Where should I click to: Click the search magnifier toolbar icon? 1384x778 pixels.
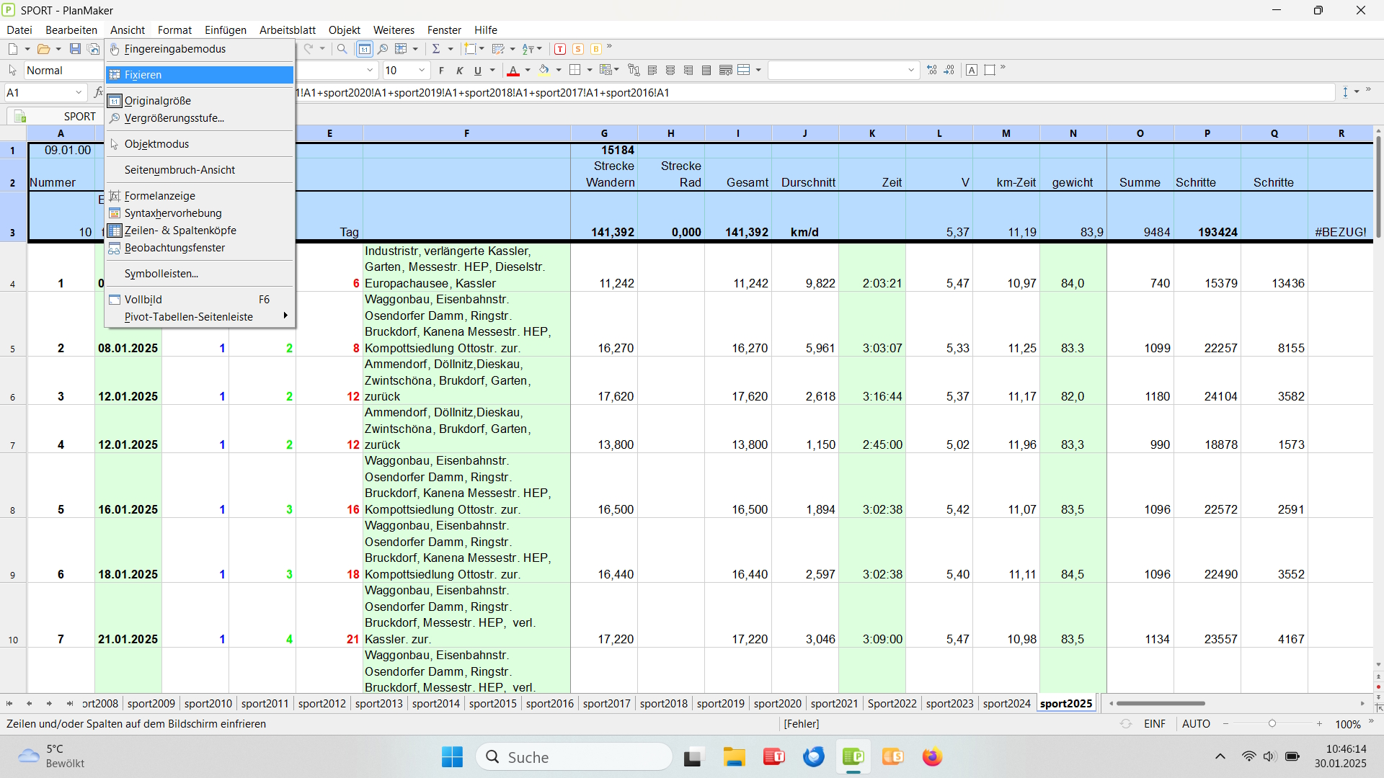pos(342,49)
